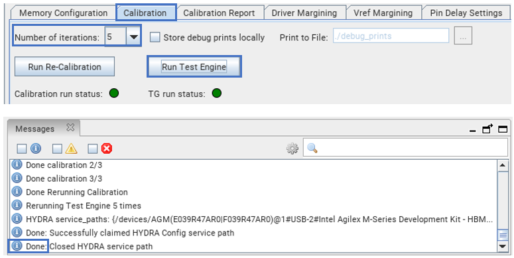Click the warning triangle filter icon
Image resolution: width=514 pixels, height=258 pixels.
pyautogui.click(x=71, y=149)
